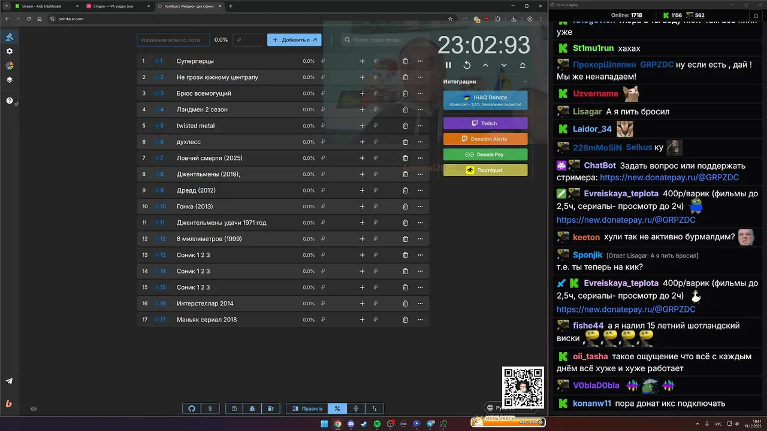Click the double-up arrow timer button

tap(523, 65)
